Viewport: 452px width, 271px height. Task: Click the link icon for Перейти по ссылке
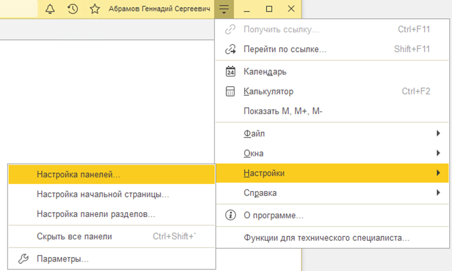pyautogui.click(x=230, y=49)
